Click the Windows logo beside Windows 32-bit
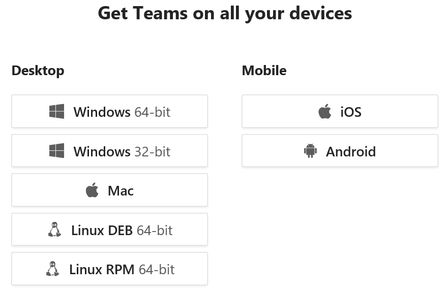 pos(56,151)
